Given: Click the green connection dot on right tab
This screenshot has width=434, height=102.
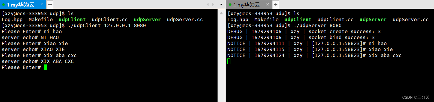Looking at the screenshot, I should point(230,5).
